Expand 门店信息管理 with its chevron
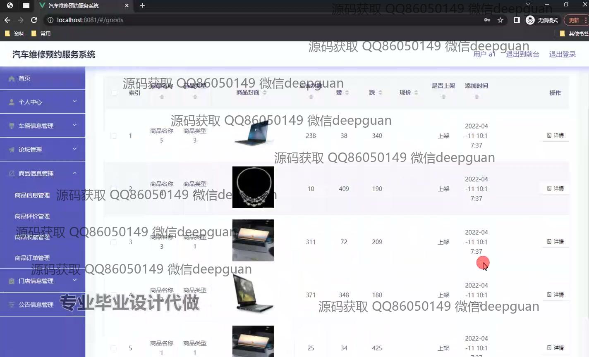 (x=74, y=280)
